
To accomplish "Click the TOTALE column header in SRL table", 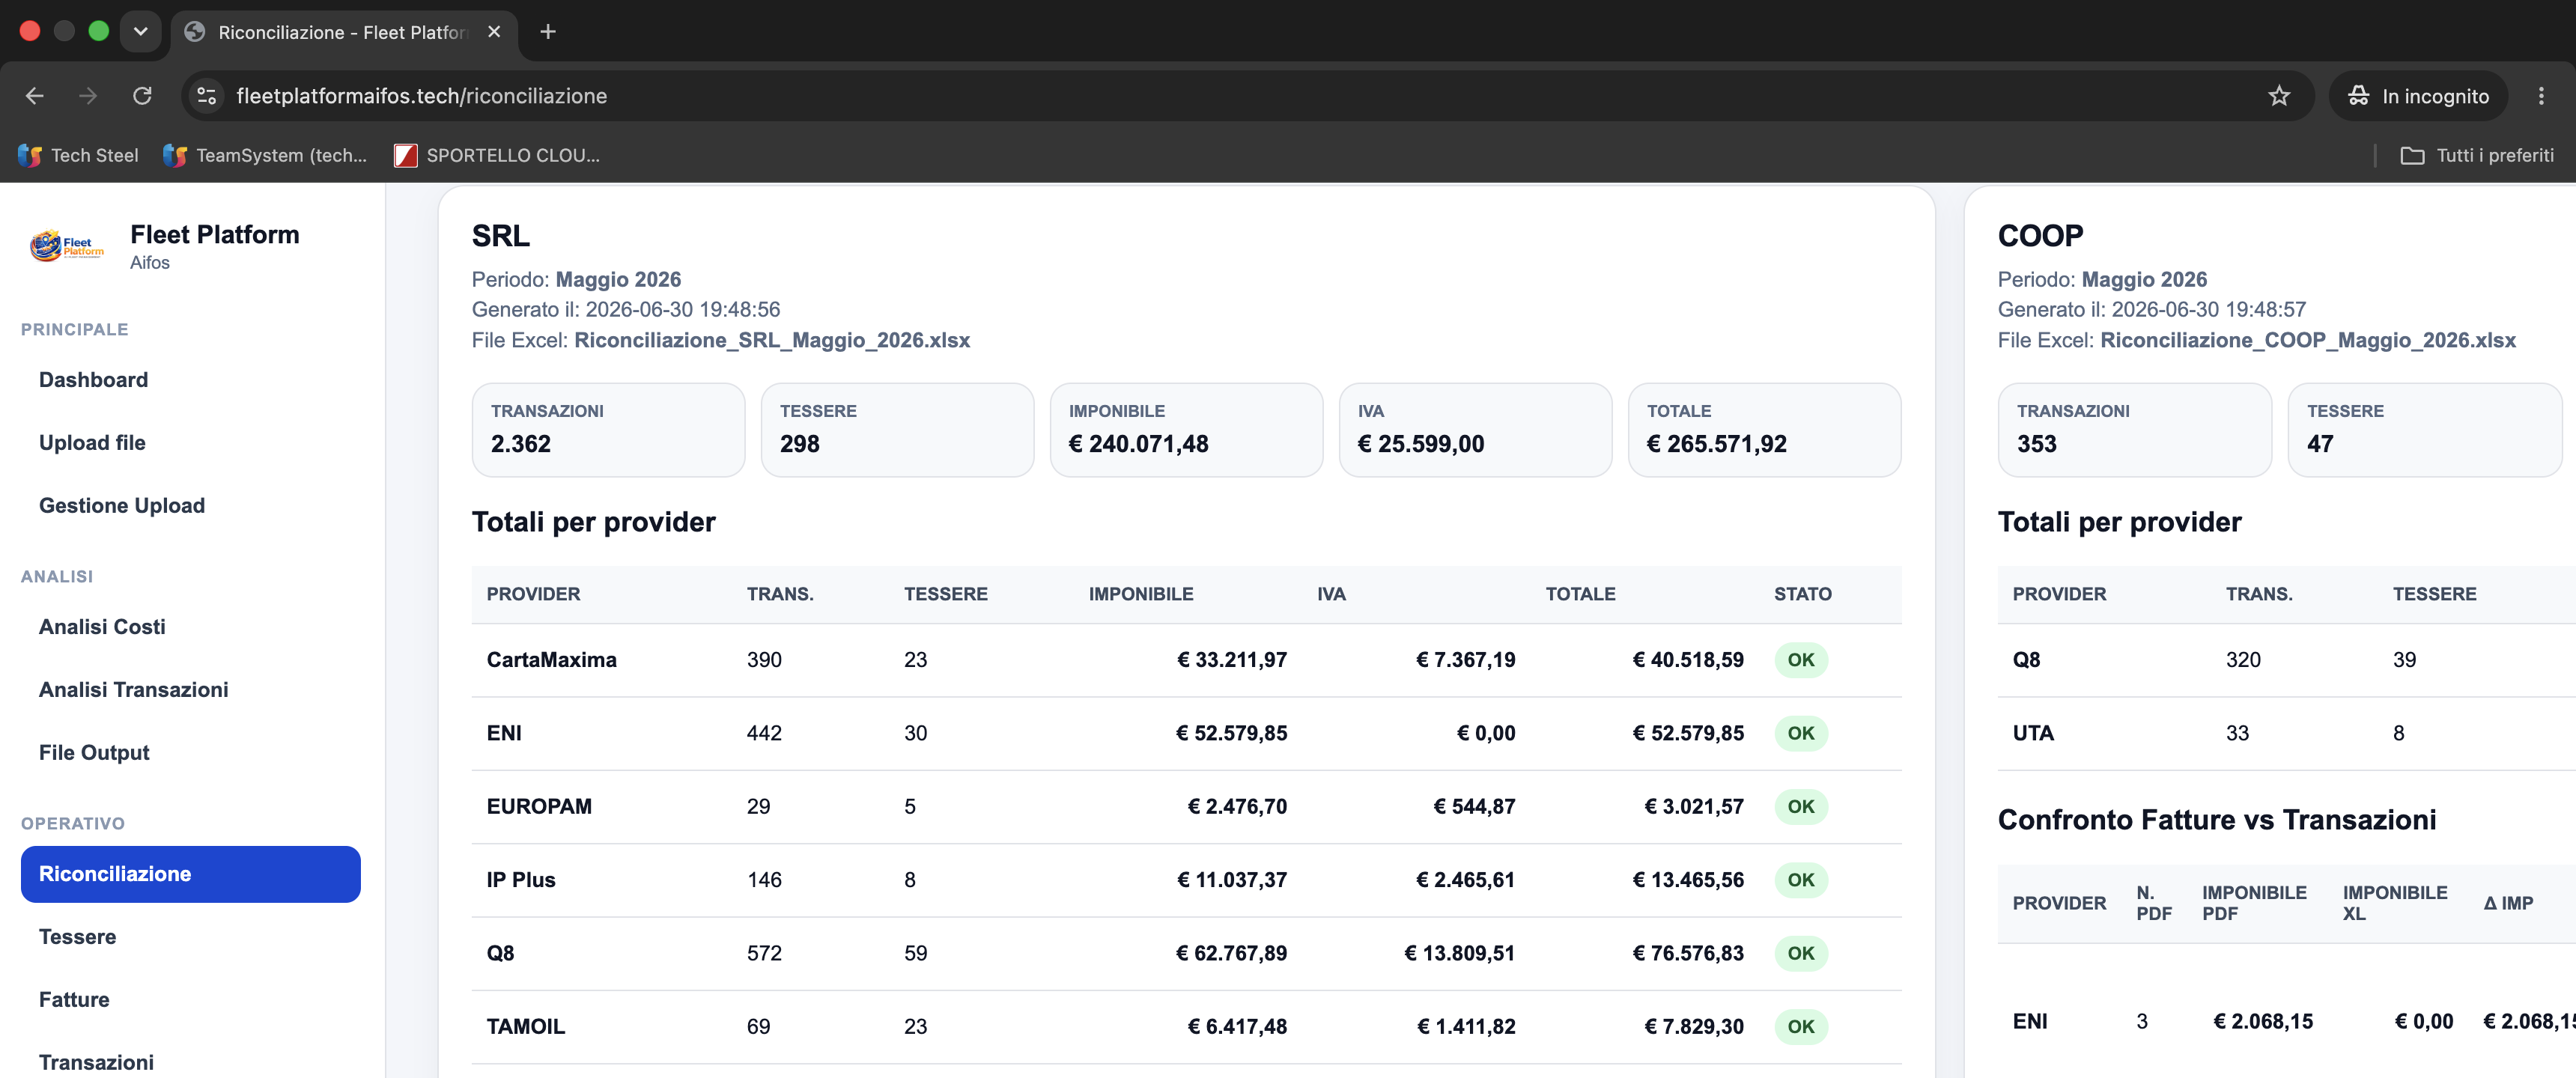I will [x=1580, y=594].
